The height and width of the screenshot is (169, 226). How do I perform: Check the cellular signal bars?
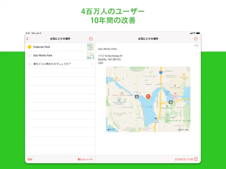pyautogui.click(x=191, y=33)
